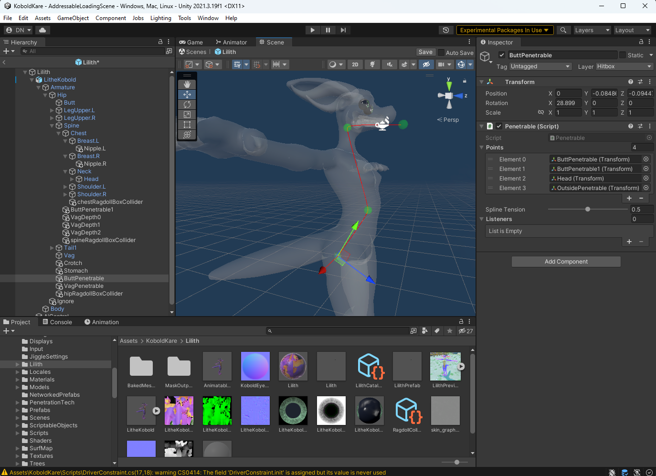The width and height of the screenshot is (656, 476).
Task: Click favorites star filter in Project
Action: click(449, 331)
